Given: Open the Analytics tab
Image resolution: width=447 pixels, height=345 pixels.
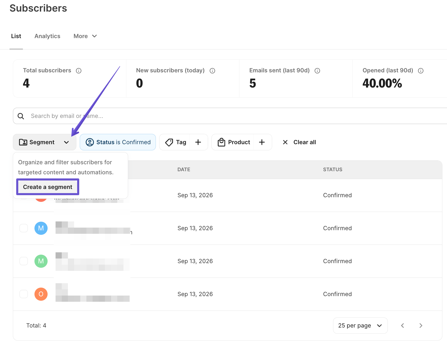Looking at the screenshot, I should tap(47, 36).
